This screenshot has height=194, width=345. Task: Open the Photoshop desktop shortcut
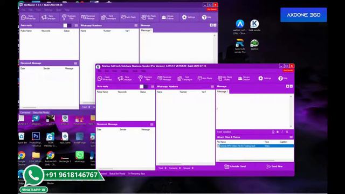36,139
